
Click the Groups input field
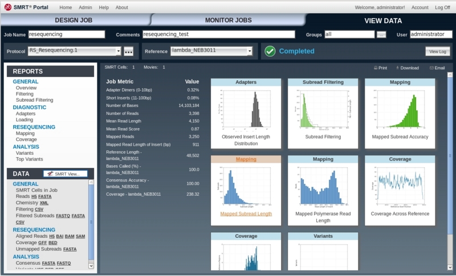tap(349, 34)
